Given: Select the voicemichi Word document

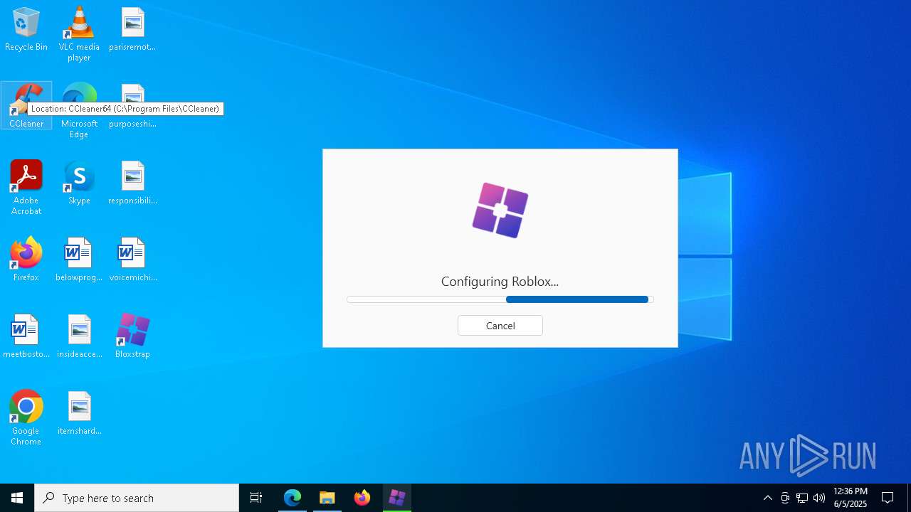Looking at the screenshot, I should 132,260.
